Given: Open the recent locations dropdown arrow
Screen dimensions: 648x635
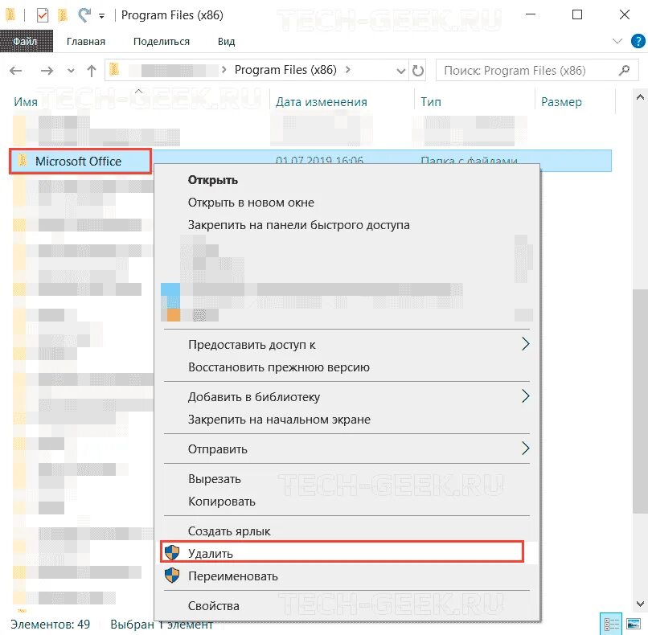Looking at the screenshot, I should 71,71.
